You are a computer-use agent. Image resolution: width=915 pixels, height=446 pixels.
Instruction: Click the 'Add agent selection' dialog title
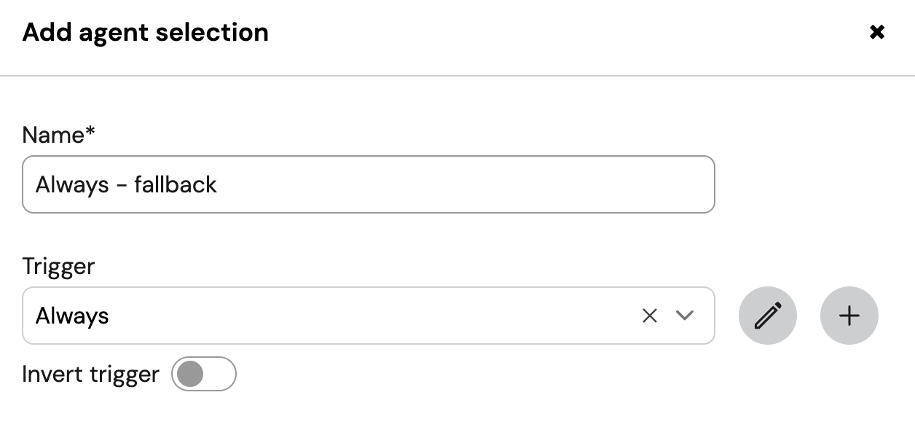[146, 32]
